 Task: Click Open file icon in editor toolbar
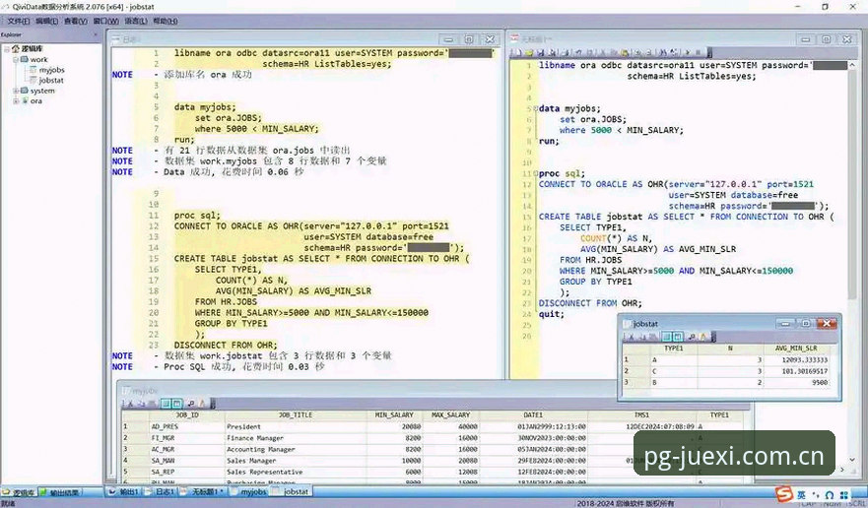point(529,52)
